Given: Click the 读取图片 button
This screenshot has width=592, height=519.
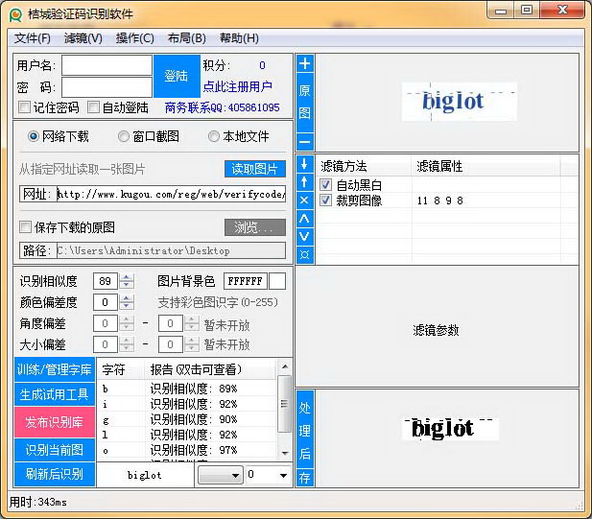Looking at the screenshot, I should [255, 169].
